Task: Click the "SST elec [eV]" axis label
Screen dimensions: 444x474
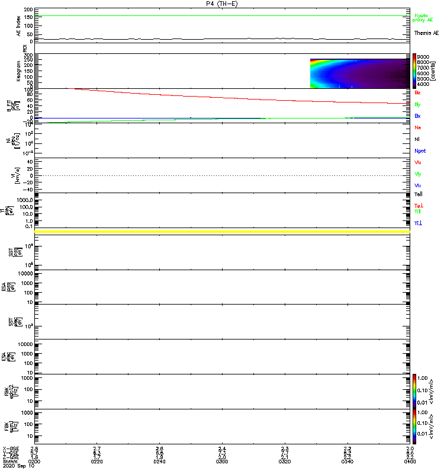Action: [x=15, y=322]
